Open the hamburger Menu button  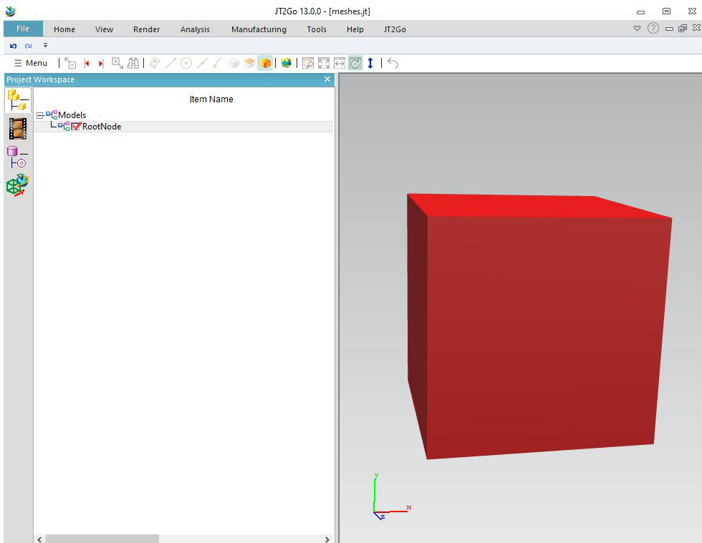pyautogui.click(x=30, y=63)
